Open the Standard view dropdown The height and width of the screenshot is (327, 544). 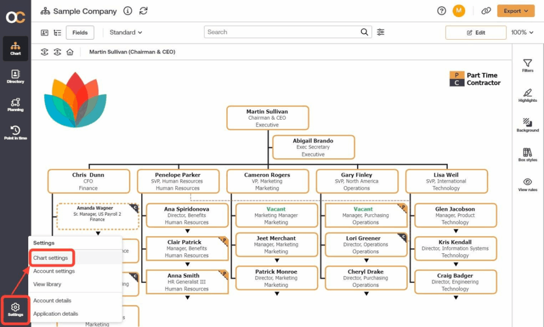(125, 32)
